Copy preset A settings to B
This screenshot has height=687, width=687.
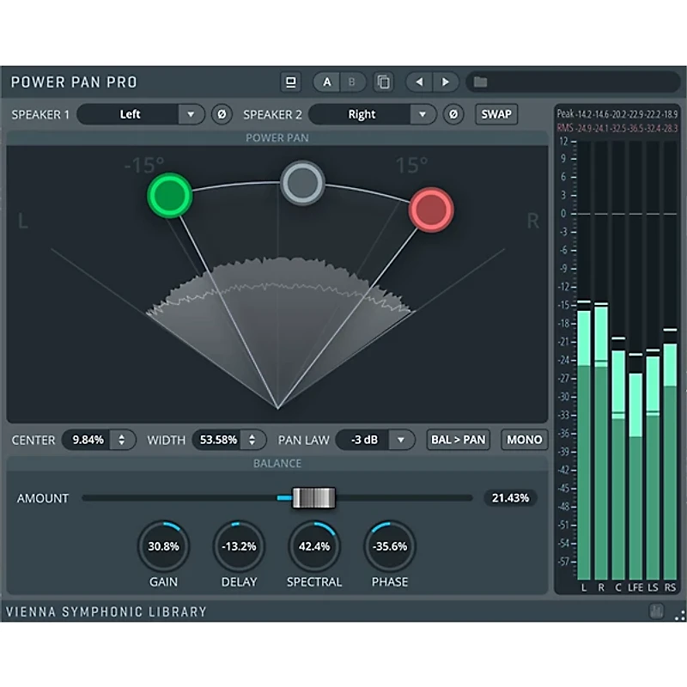[x=383, y=82]
